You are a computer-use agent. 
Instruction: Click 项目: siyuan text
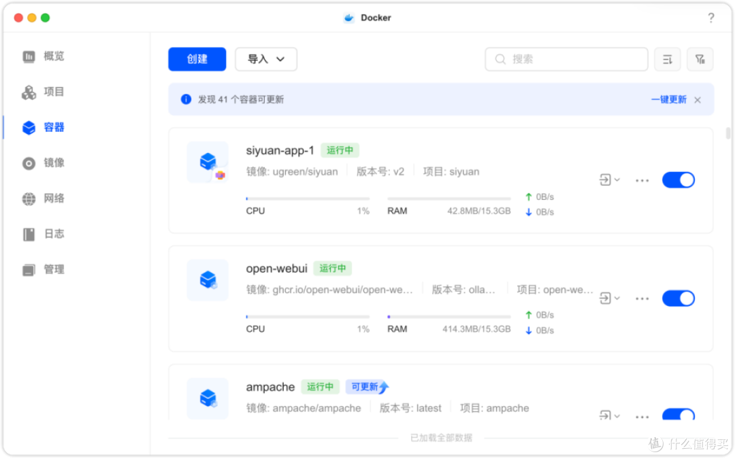point(451,171)
